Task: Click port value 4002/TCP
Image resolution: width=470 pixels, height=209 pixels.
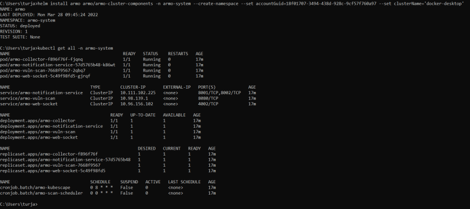Action: point(208,104)
